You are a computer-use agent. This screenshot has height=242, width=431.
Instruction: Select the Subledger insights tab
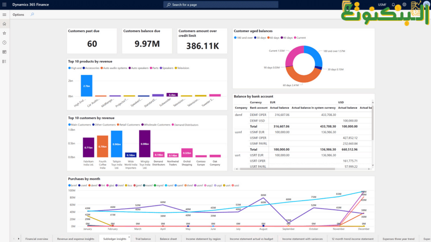[x=115, y=239]
